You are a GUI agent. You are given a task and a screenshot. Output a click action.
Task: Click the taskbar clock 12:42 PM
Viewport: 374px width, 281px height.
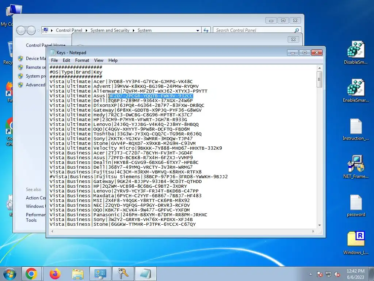pyautogui.click(x=355, y=271)
